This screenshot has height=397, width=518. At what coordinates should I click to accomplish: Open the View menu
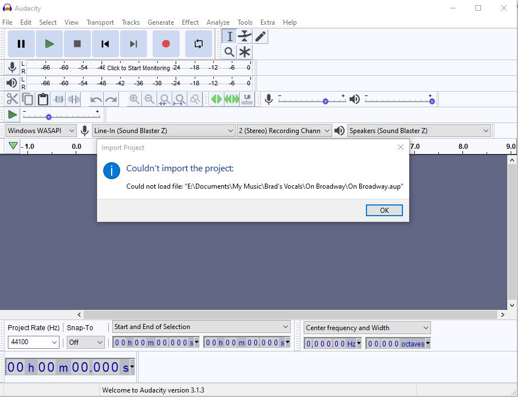[71, 22]
